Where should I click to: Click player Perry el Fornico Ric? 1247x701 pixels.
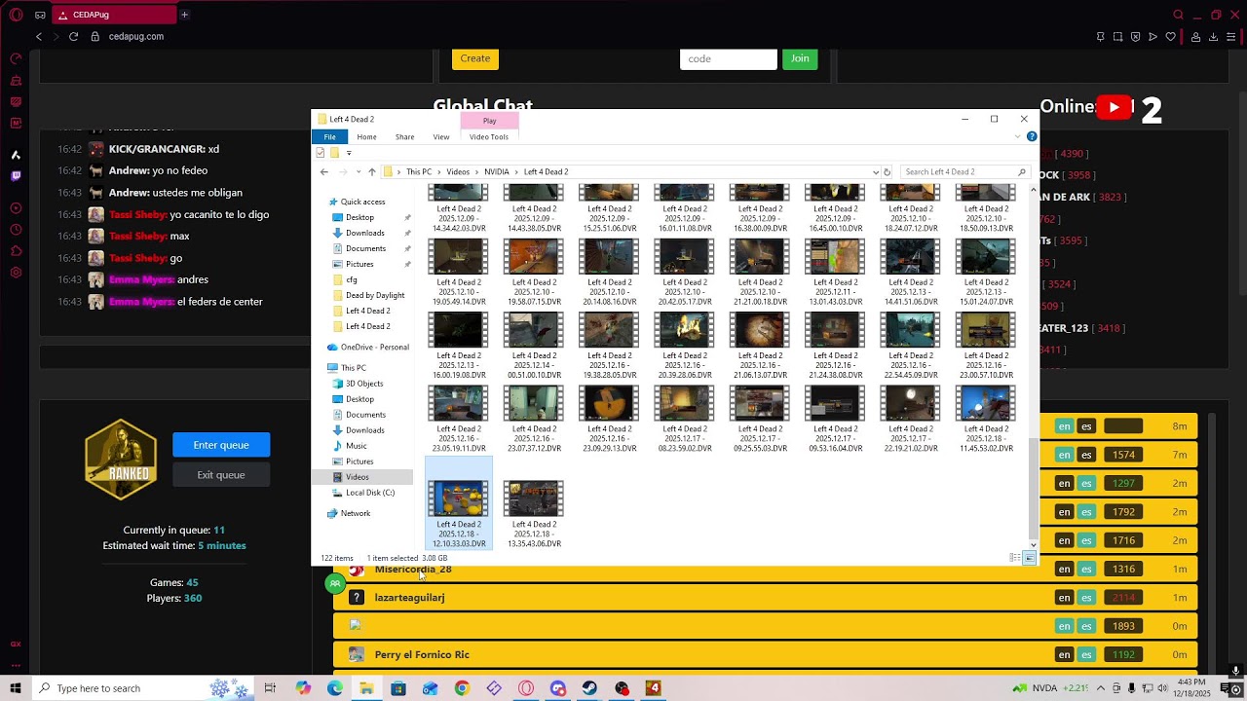tap(422, 655)
